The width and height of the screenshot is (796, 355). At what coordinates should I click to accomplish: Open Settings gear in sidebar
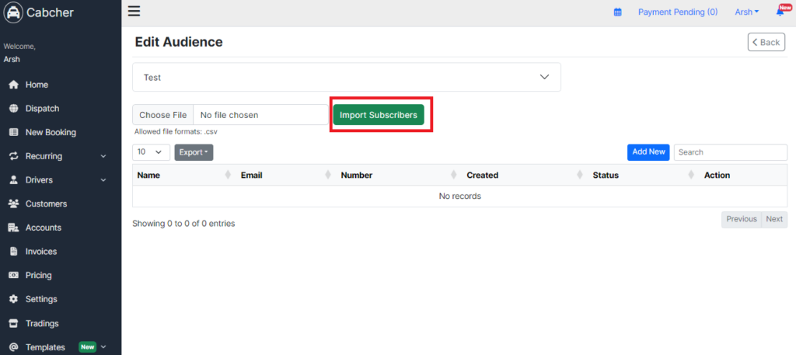pos(14,299)
